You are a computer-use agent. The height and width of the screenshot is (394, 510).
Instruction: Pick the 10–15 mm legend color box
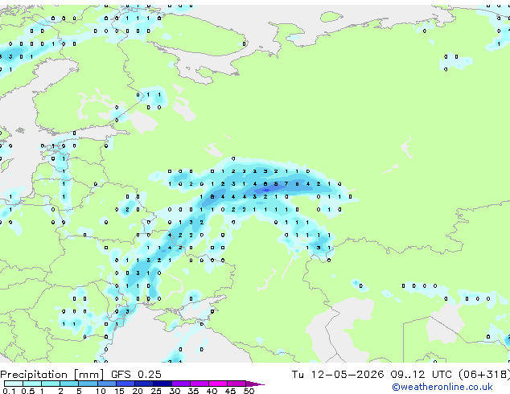(x=106, y=384)
